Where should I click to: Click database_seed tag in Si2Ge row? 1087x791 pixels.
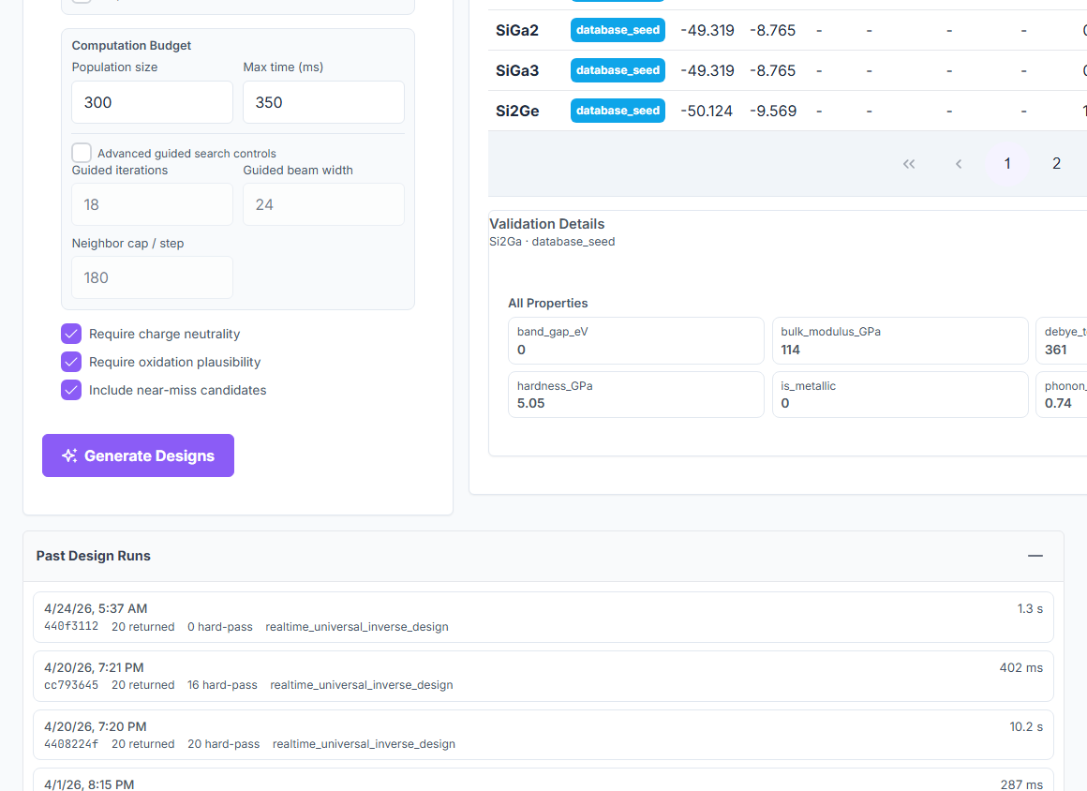[618, 111]
